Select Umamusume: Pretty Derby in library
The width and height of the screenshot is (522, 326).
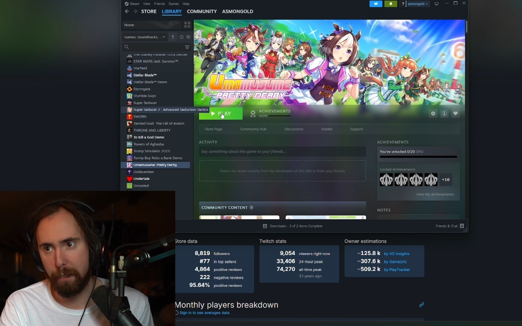155,165
